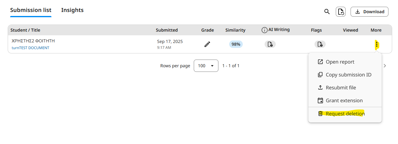Open the Rows per page dropdown
This screenshot has width=398, height=144.
click(x=206, y=66)
